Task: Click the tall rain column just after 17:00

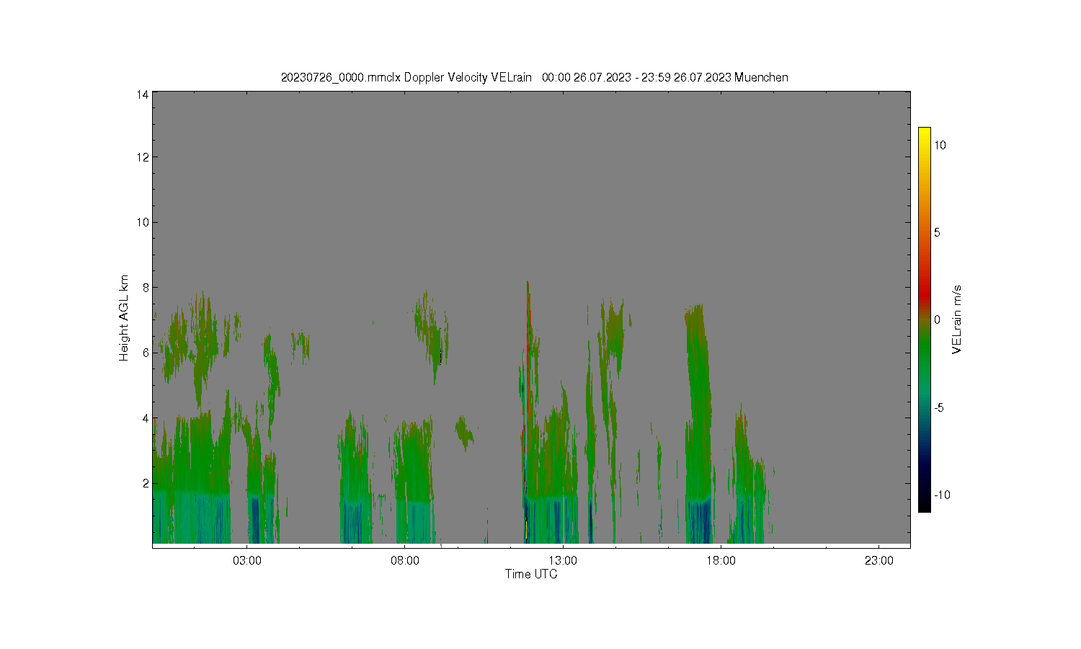Action: (x=698, y=425)
